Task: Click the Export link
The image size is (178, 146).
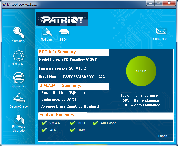Action: click(x=163, y=136)
